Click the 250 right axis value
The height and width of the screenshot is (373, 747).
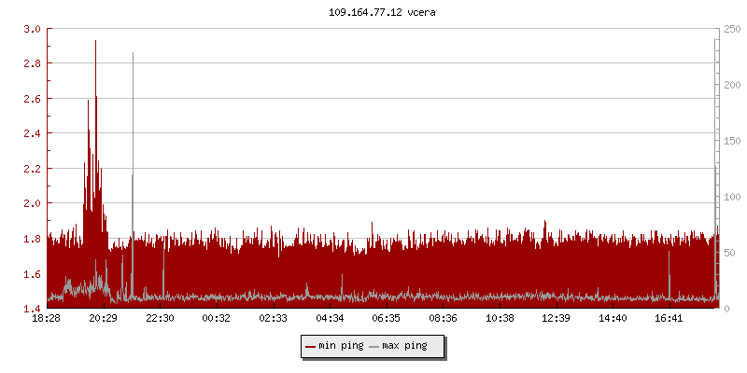click(x=732, y=29)
